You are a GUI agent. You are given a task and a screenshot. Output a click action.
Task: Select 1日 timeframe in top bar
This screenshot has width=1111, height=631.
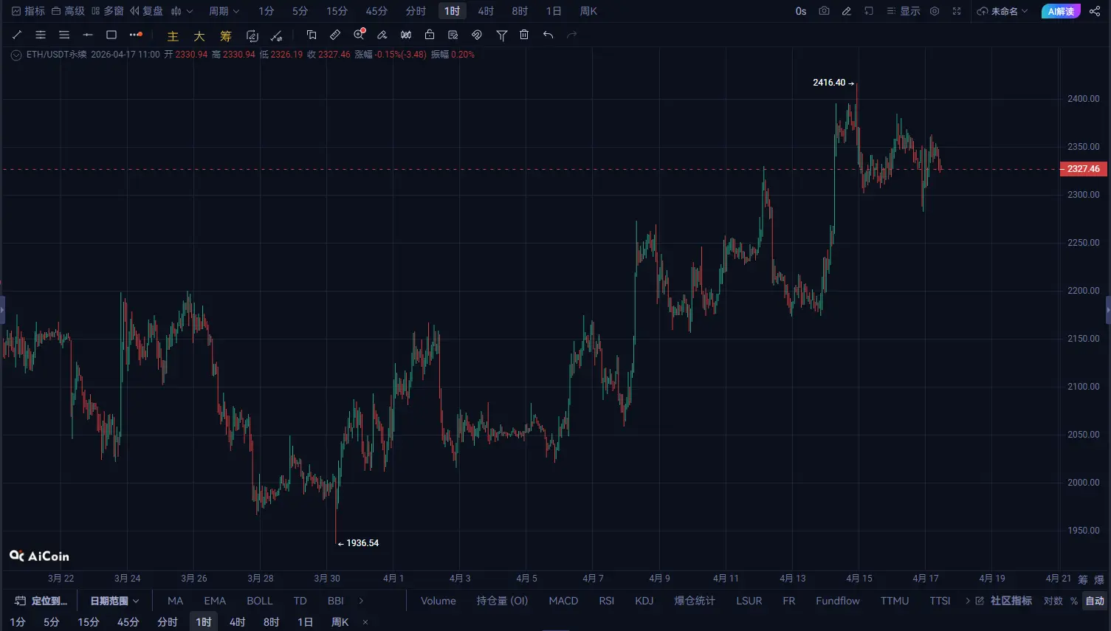coord(554,11)
